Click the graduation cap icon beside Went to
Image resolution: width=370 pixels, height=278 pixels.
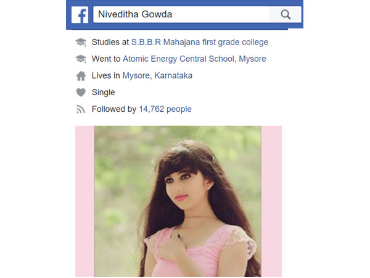point(81,59)
